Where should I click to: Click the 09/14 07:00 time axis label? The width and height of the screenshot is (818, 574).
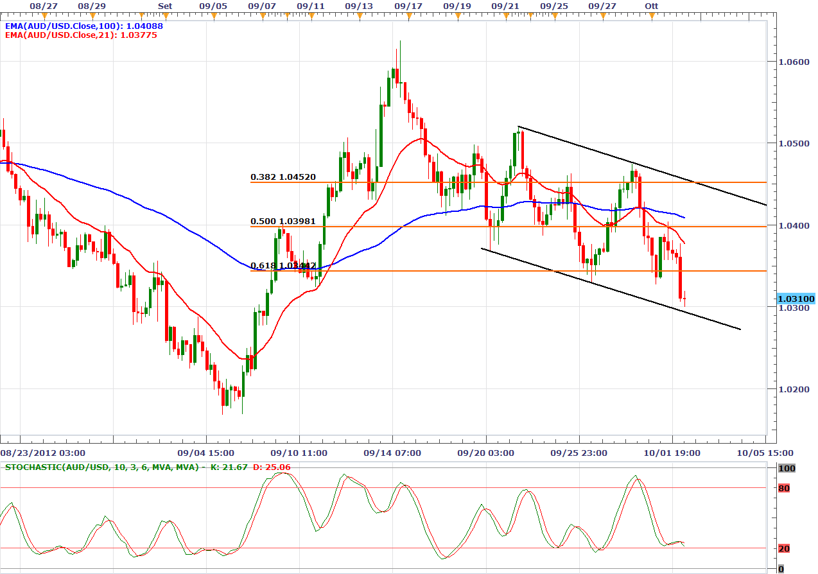pyautogui.click(x=393, y=453)
